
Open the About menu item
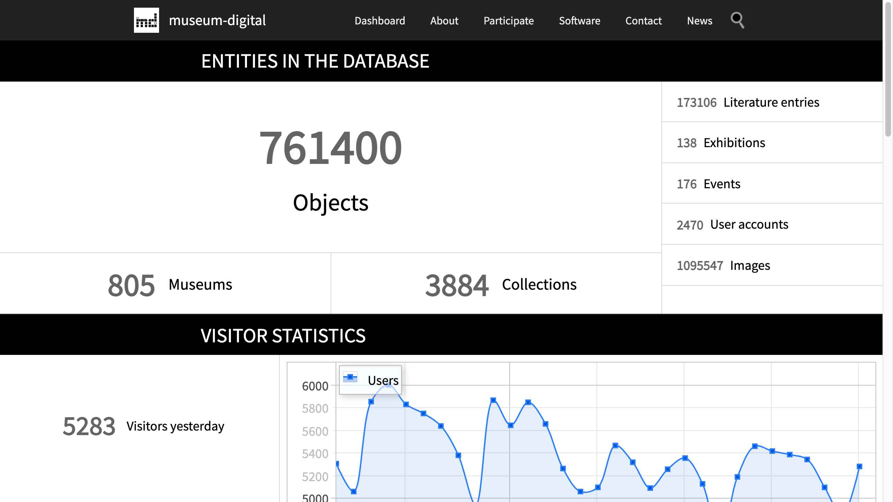(444, 21)
